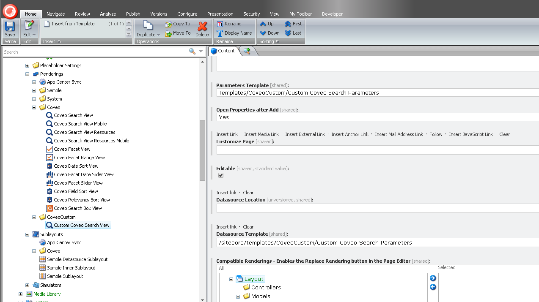The height and width of the screenshot is (302, 539).
Task: Click the magnifier search icon
Action: click(192, 52)
